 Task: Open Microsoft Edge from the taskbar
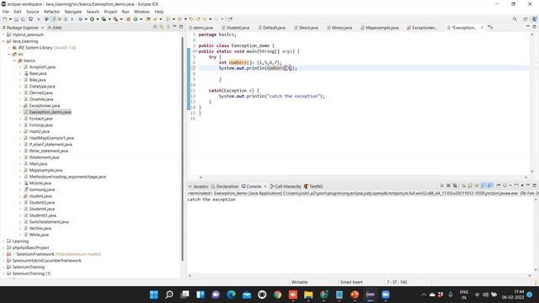coord(231,295)
